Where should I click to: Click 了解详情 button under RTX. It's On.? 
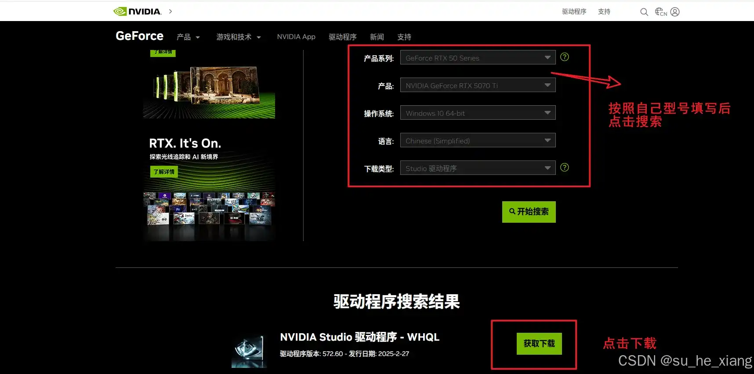[x=164, y=171]
